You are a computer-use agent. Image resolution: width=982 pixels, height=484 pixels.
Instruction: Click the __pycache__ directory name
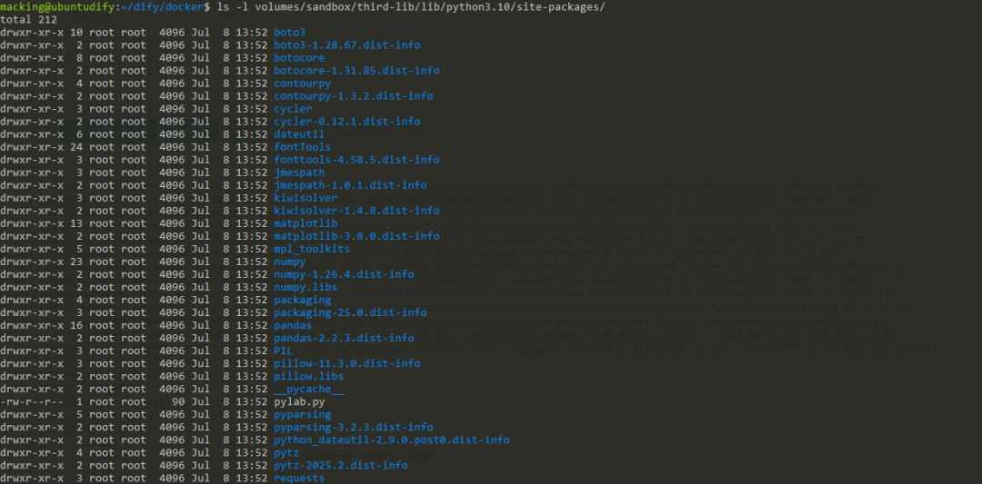tap(308, 388)
